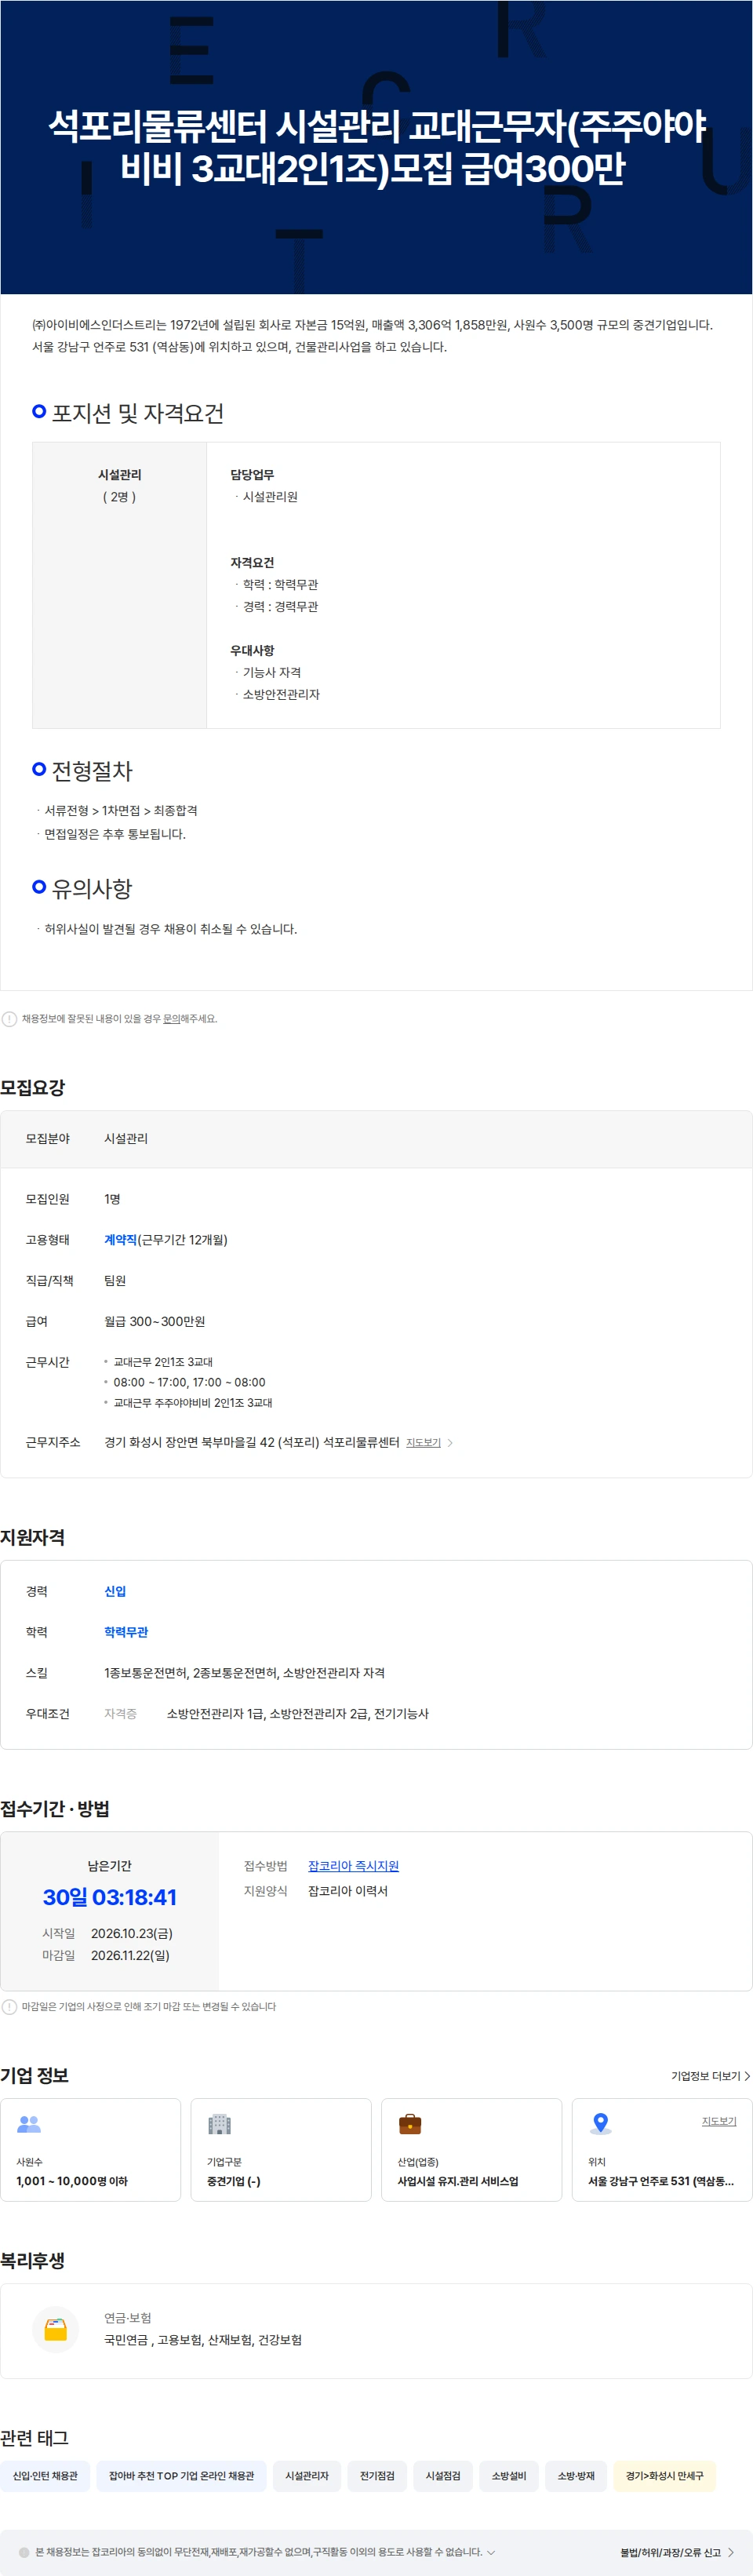Click the 국민연금, 고용보험, 산재보험, 건강보험 benefits text
The image size is (753, 2576).
point(203,2340)
